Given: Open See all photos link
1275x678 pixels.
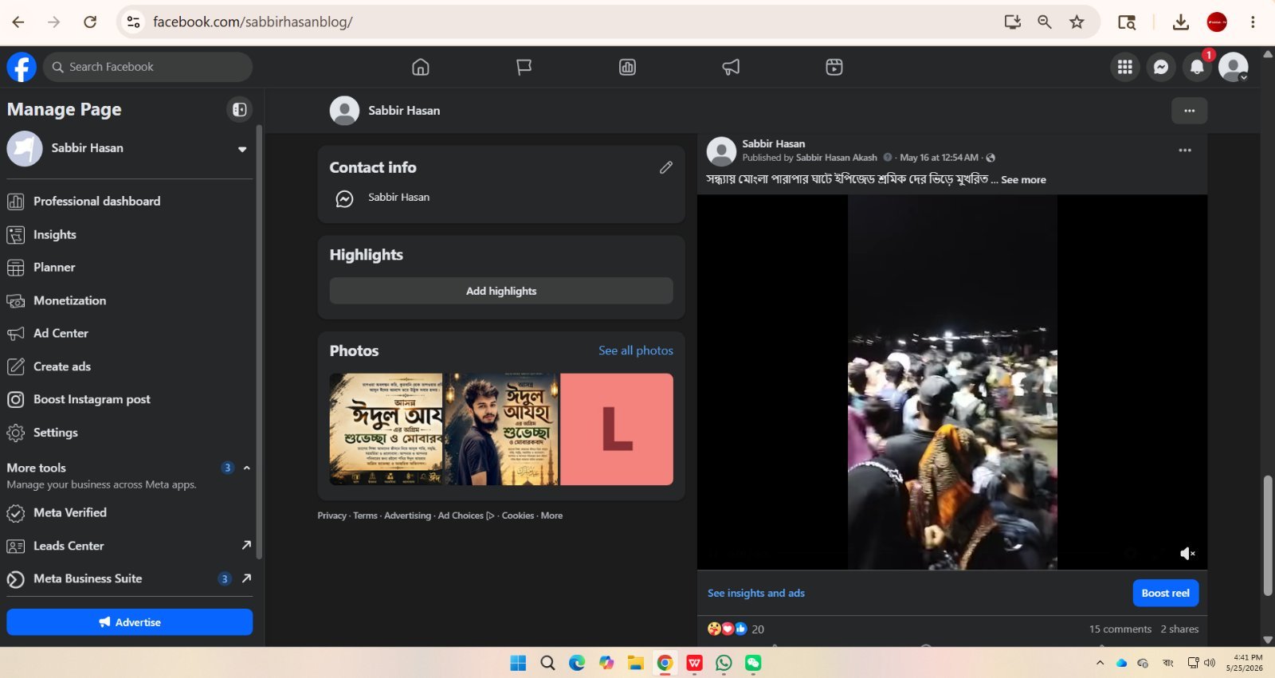Looking at the screenshot, I should coord(636,351).
